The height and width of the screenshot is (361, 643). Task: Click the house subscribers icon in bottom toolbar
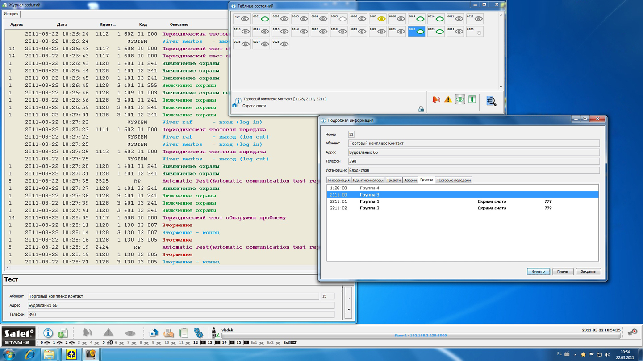pyautogui.click(x=154, y=333)
